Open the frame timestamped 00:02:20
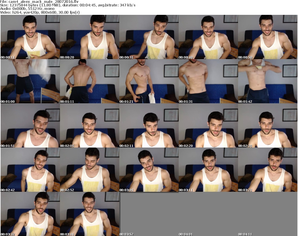This screenshot has height=236, width=298. tap(208, 125)
